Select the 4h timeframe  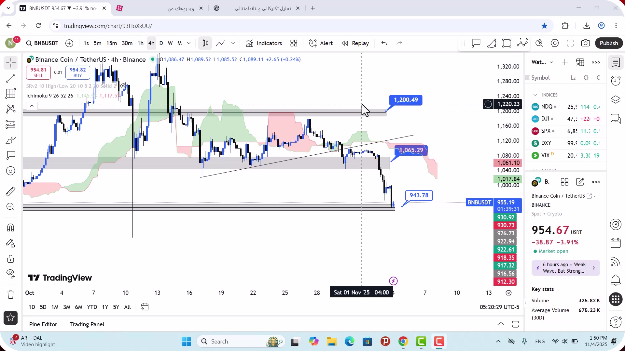pyautogui.click(x=151, y=43)
